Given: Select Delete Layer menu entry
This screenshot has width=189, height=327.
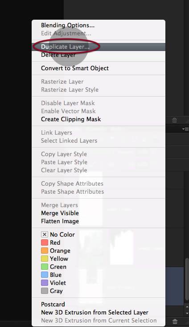Looking at the screenshot, I should [x=58, y=55].
